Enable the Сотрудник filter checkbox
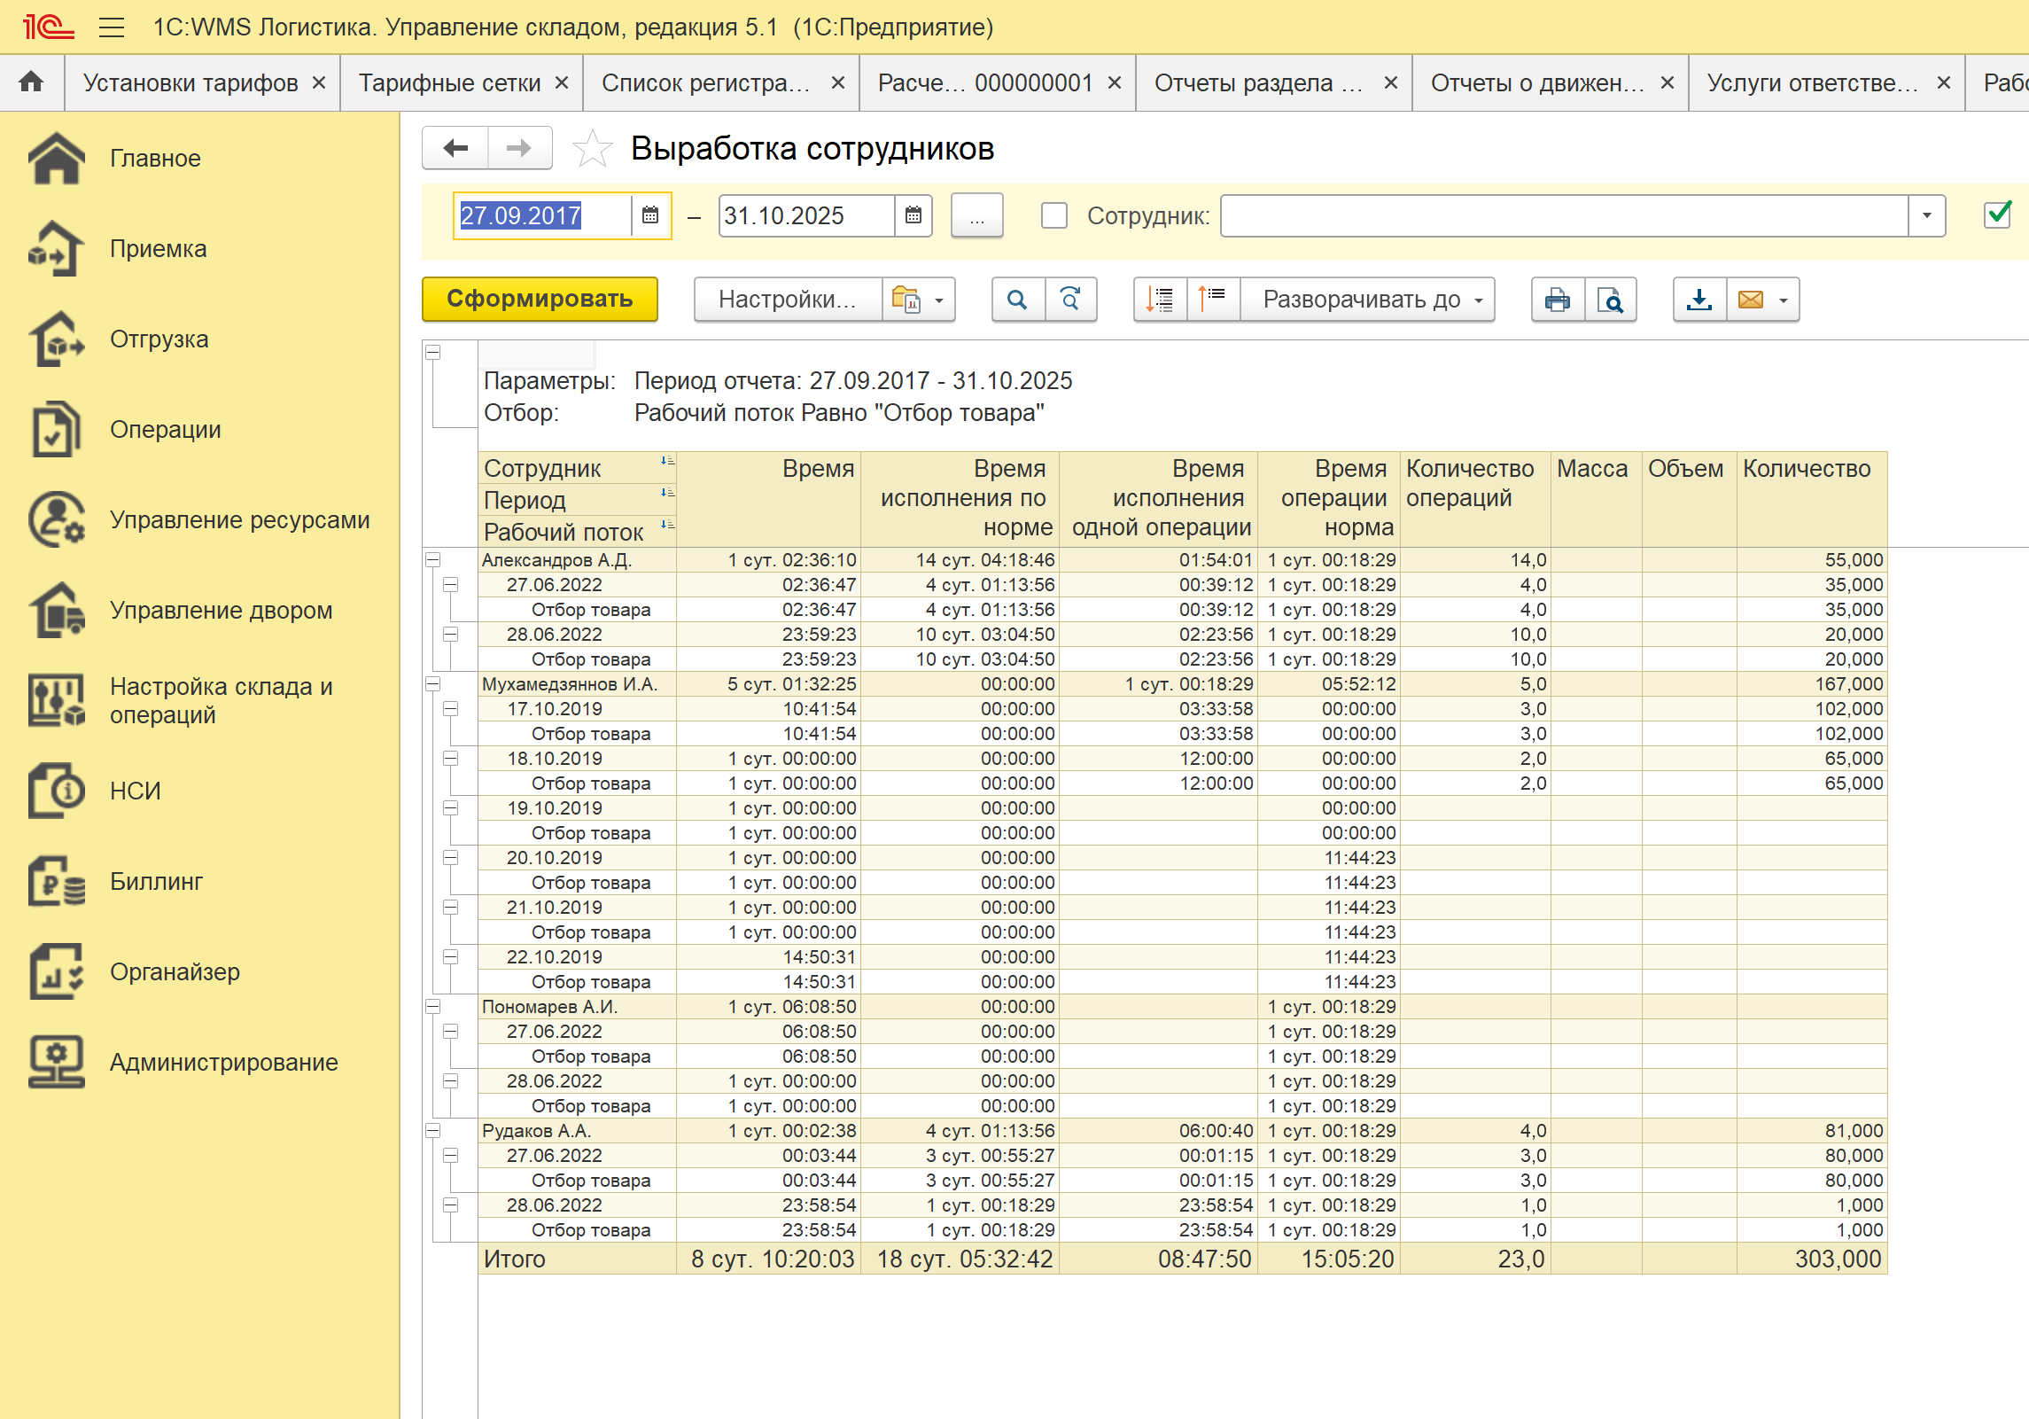 point(1053,215)
